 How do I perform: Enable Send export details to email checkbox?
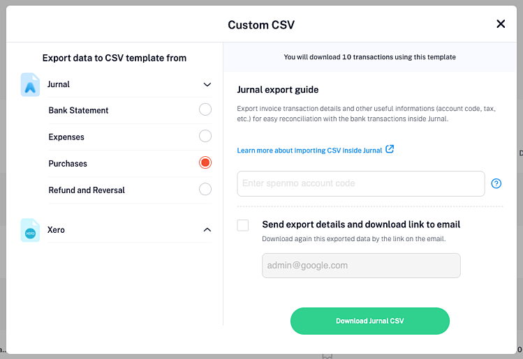243,225
